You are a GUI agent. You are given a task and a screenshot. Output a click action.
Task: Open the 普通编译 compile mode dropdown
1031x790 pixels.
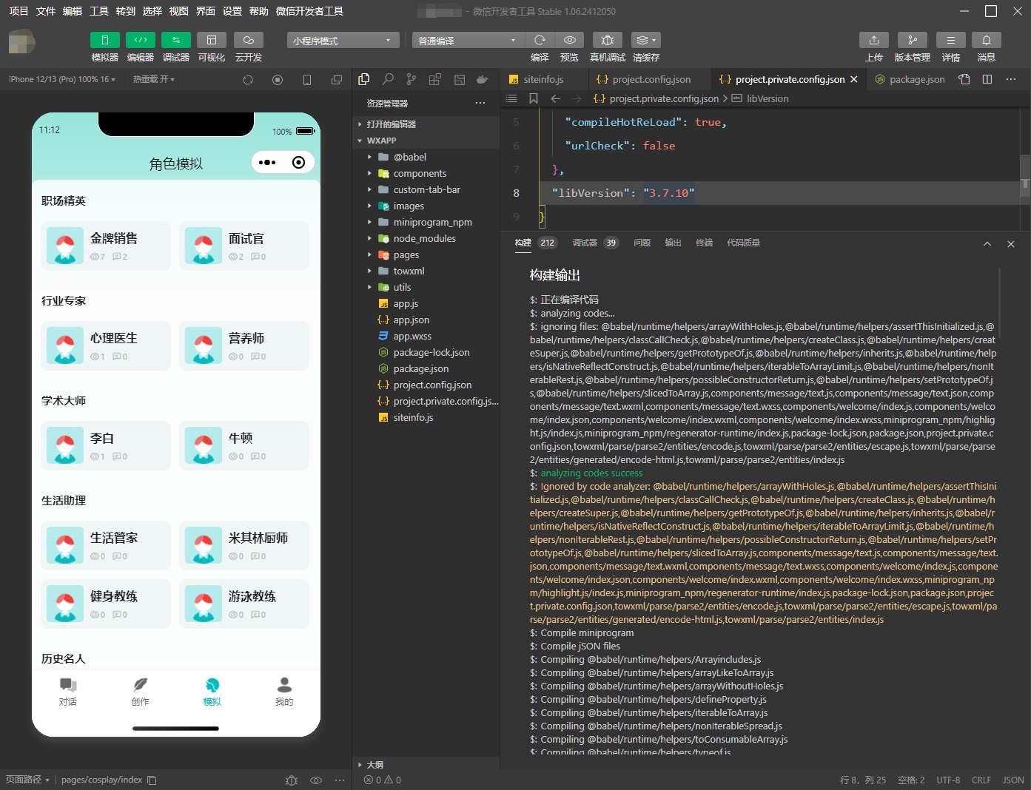coord(468,41)
